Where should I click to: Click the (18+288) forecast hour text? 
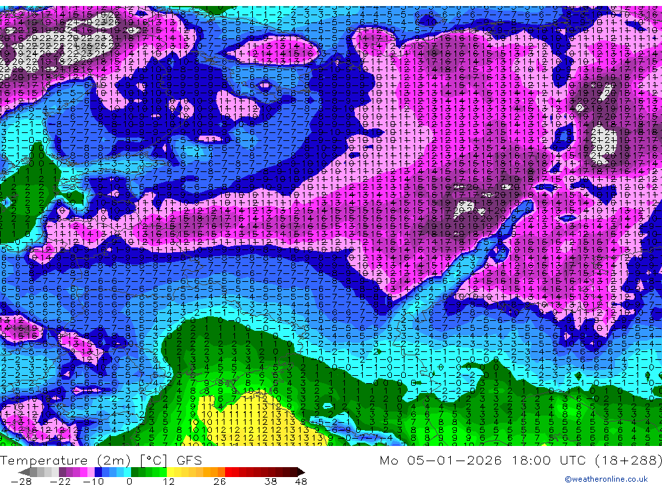(x=628, y=460)
